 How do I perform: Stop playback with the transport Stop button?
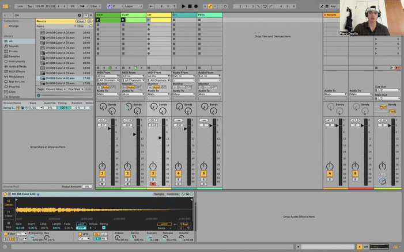click(x=190, y=6)
